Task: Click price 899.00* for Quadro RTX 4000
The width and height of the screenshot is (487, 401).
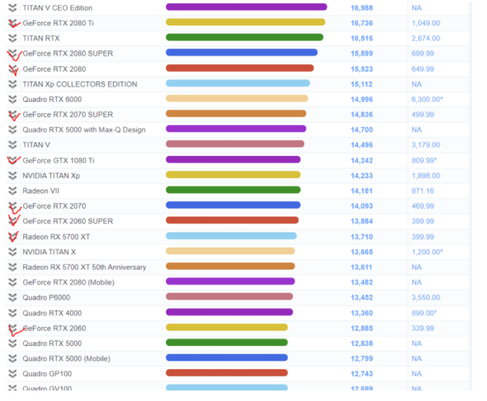Action: click(x=424, y=313)
